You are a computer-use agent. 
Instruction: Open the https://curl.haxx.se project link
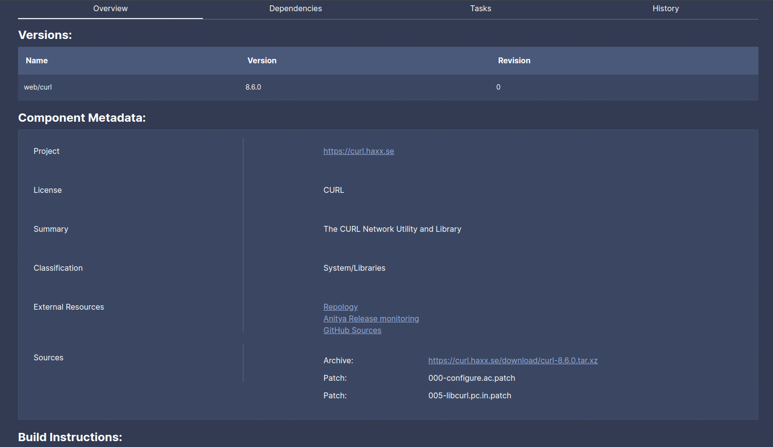pyautogui.click(x=359, y=151)
